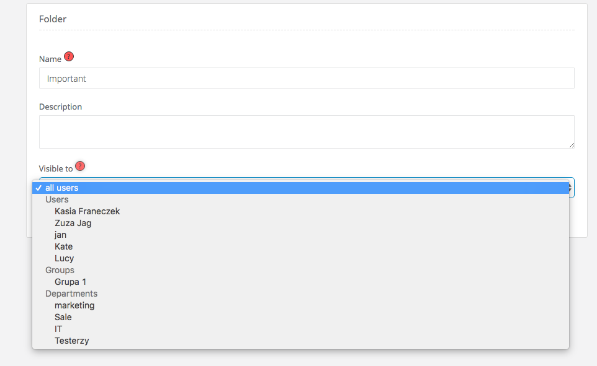This screenshot has width=597, height=366.
Task: Click the red help icon next to Name
Action: (x=69, y=57)
